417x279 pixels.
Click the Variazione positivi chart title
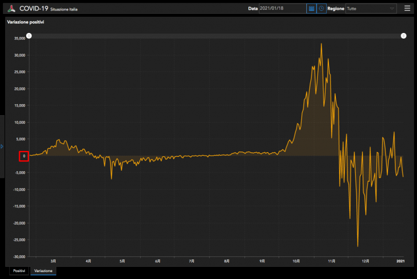tap(25, 21)
